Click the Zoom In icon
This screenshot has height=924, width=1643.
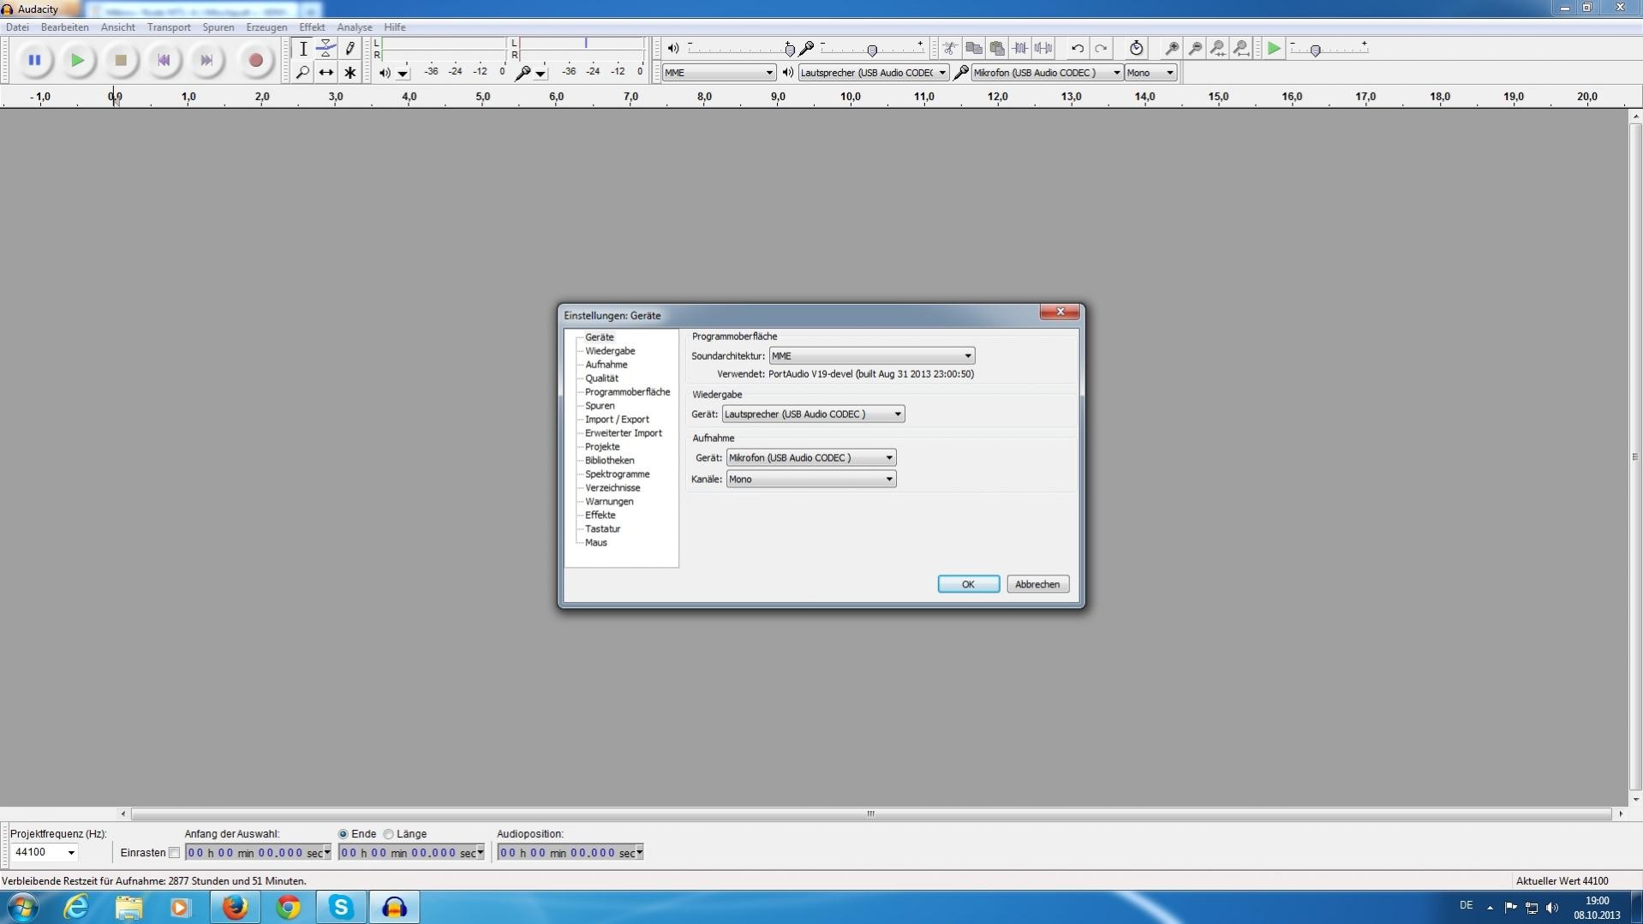(x=1172, y=49)
